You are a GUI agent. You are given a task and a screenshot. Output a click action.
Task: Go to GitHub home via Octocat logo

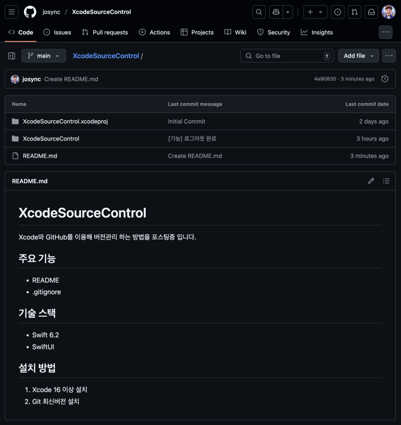(x=30, y=12)
